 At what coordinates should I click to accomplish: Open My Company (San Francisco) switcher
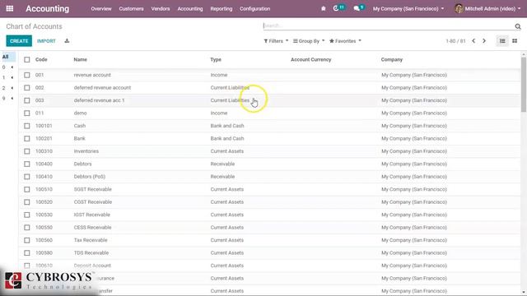(408, 9)
